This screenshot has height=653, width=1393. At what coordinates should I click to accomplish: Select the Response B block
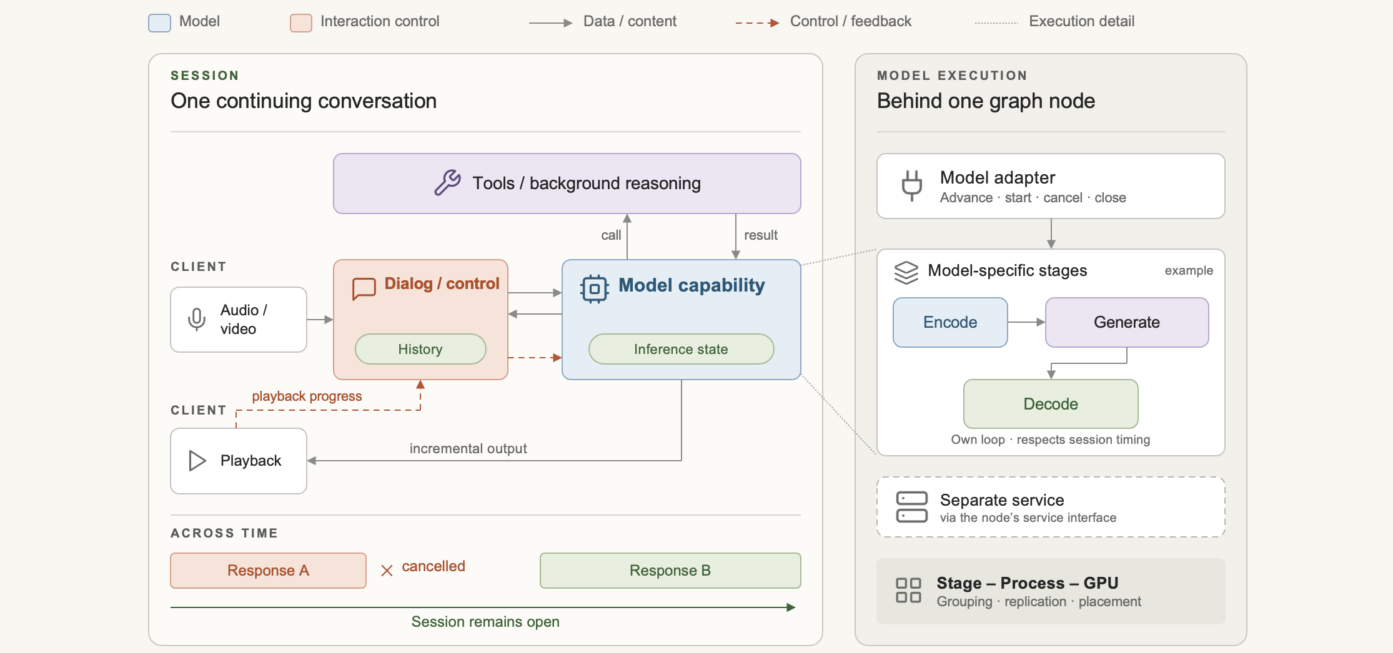coord(670,571)
